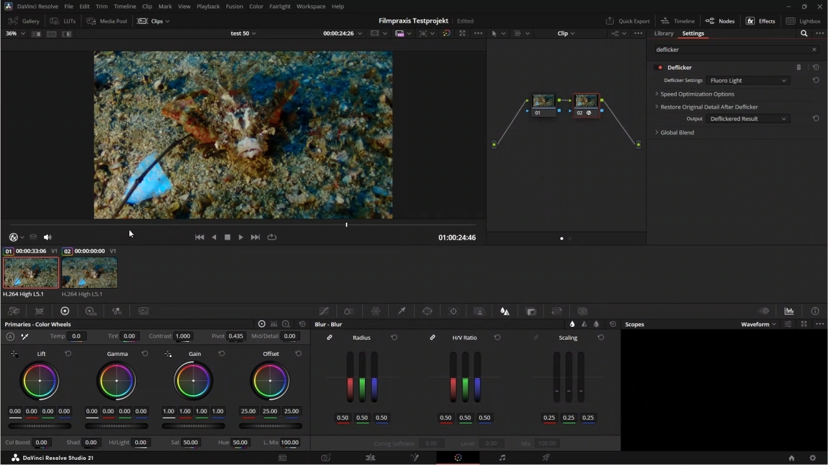Viewport: 828px width, 465px height.
Task: Go to the Project Manager home
Action: pos(791,458)
